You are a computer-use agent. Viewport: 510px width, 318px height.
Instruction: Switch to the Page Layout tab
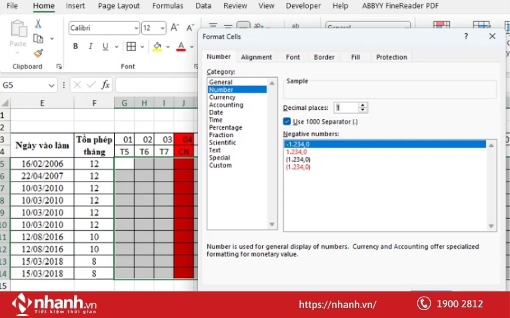coord(119,5)
